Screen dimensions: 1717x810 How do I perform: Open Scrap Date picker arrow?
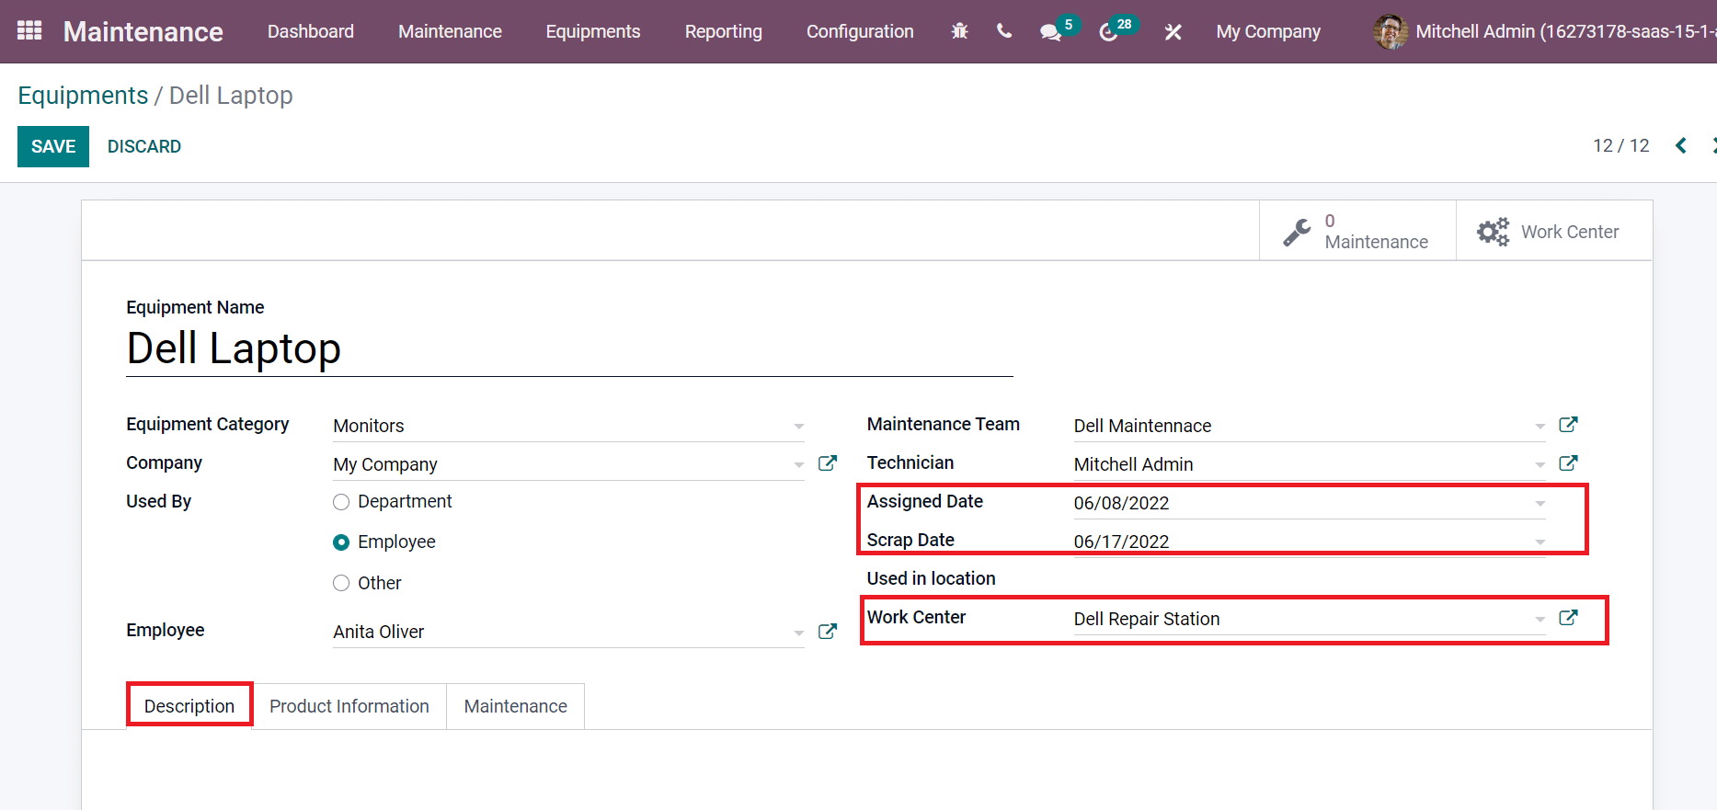[x=1540, y=542]
